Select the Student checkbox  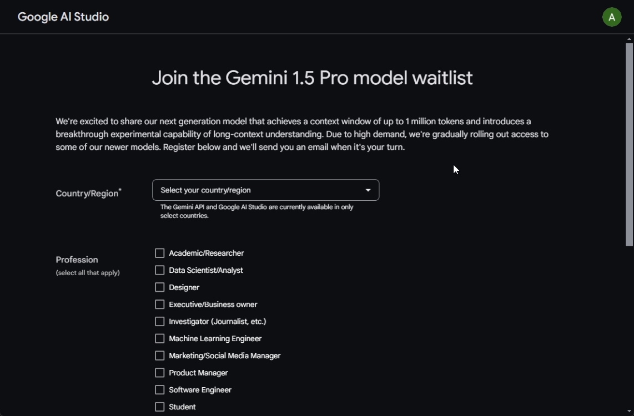[159, 407]
